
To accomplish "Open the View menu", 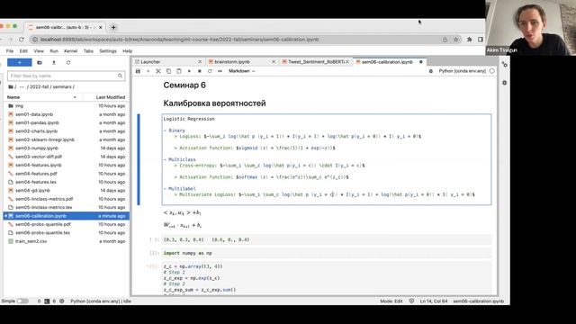I will click(39, 51).
